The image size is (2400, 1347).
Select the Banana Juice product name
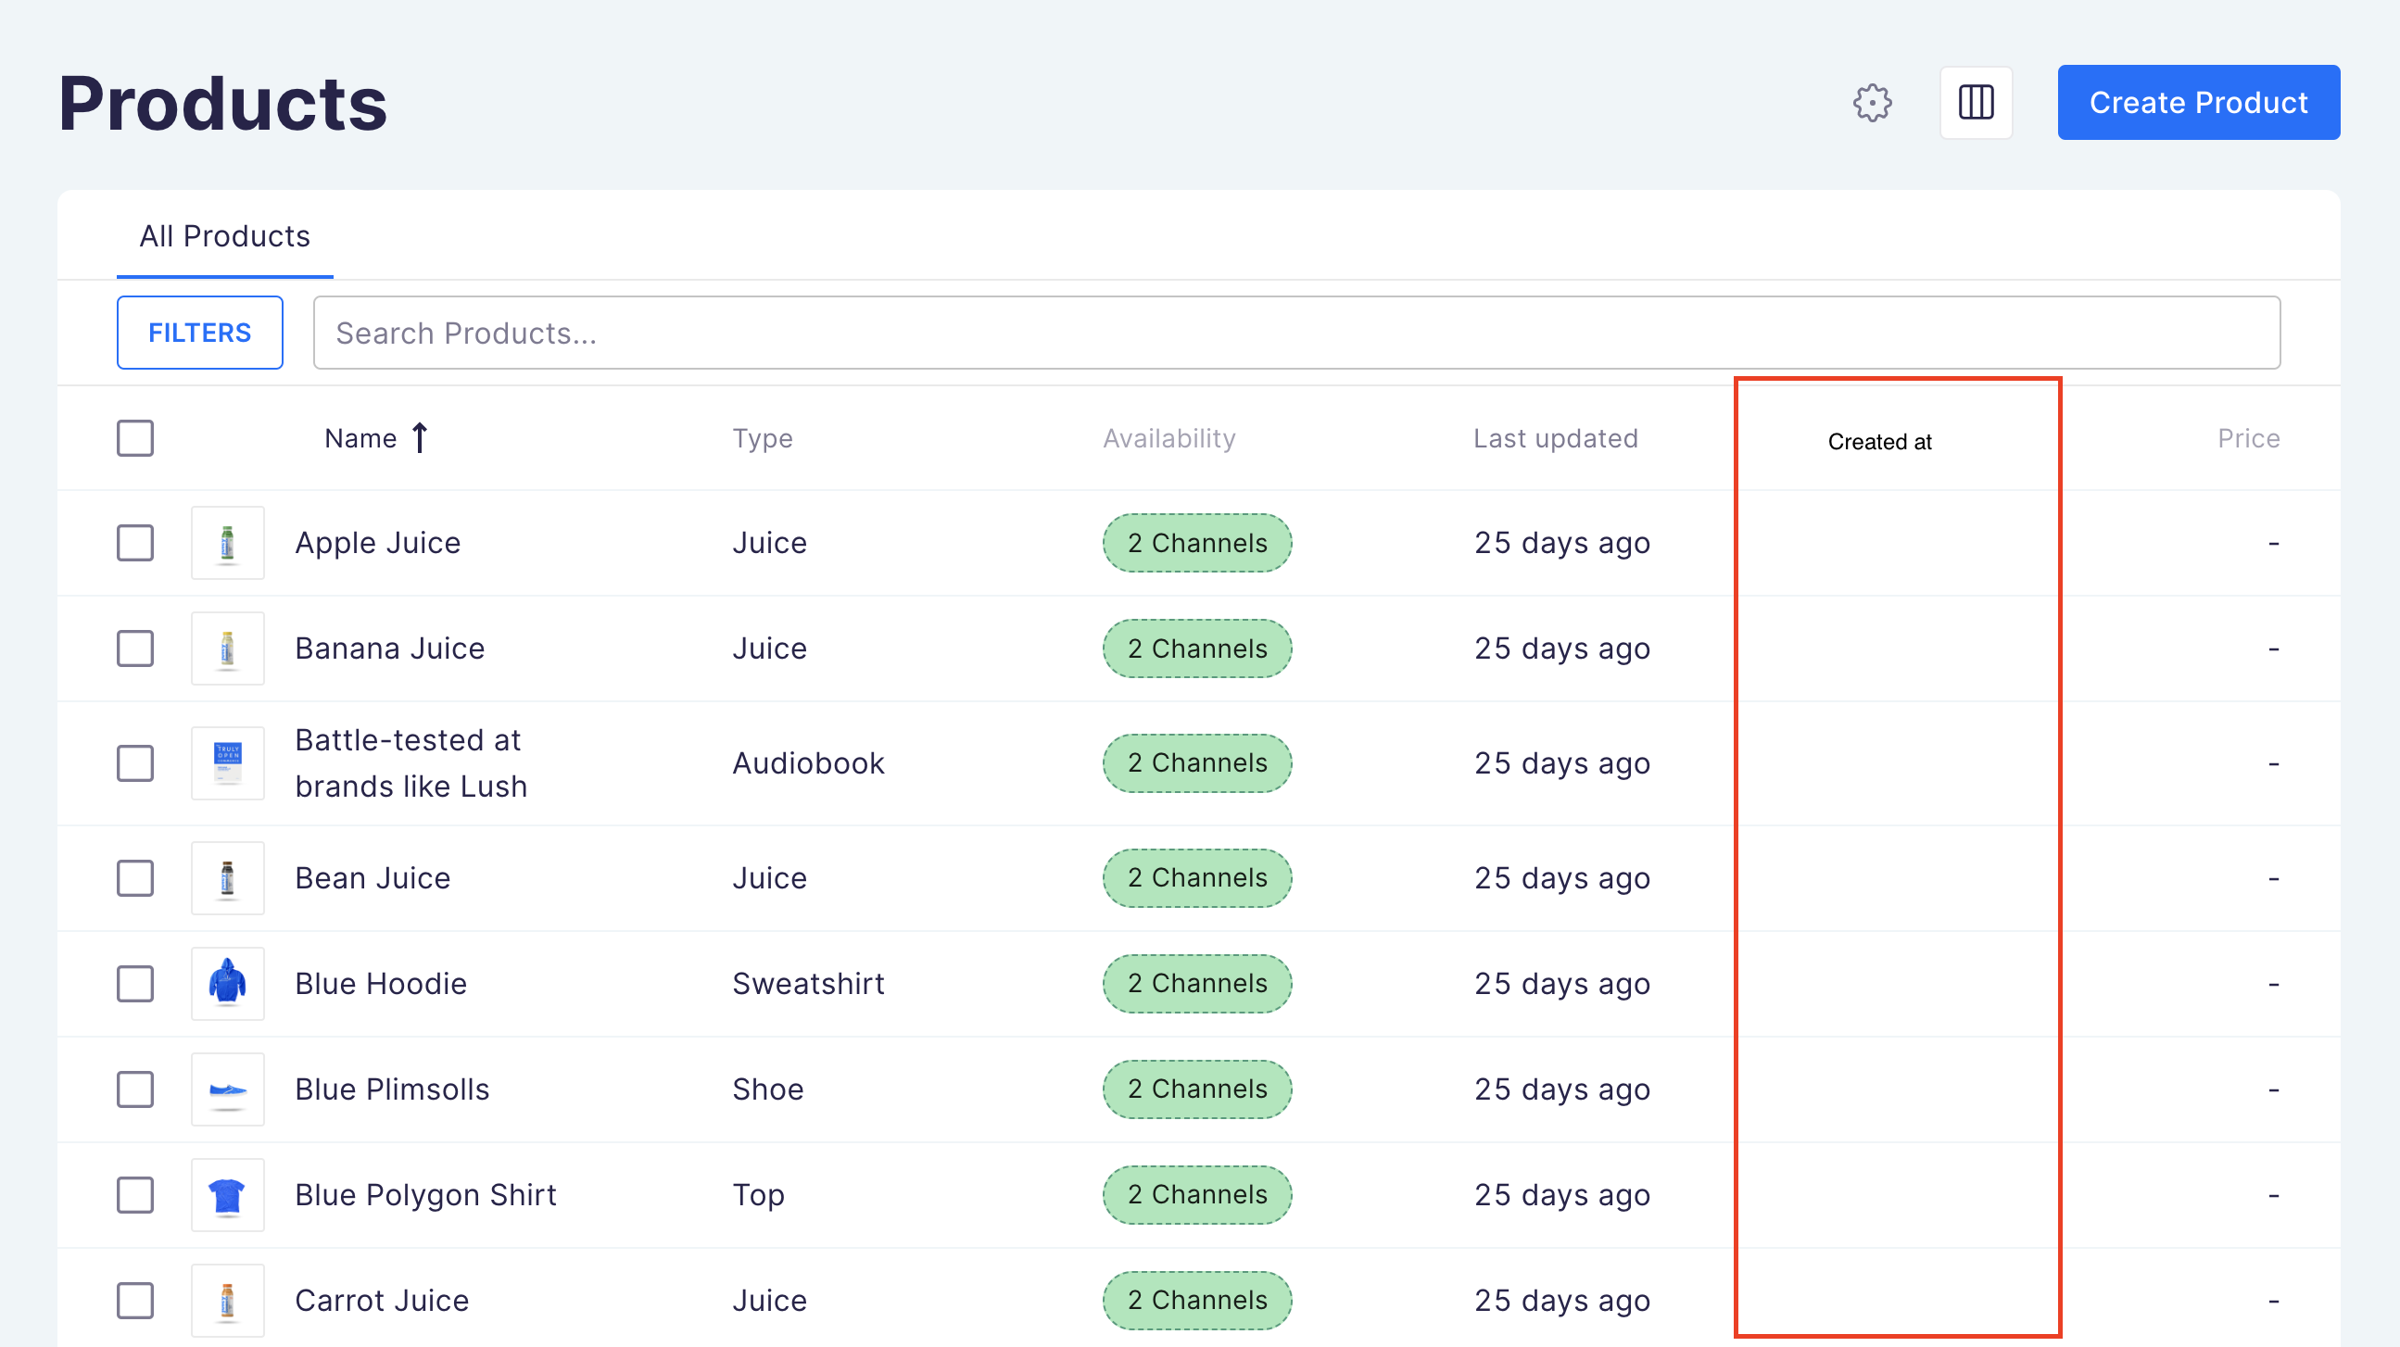[x=389, y=648]
